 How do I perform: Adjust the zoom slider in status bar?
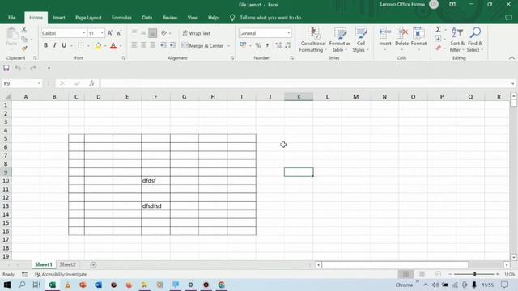point(474,274)
